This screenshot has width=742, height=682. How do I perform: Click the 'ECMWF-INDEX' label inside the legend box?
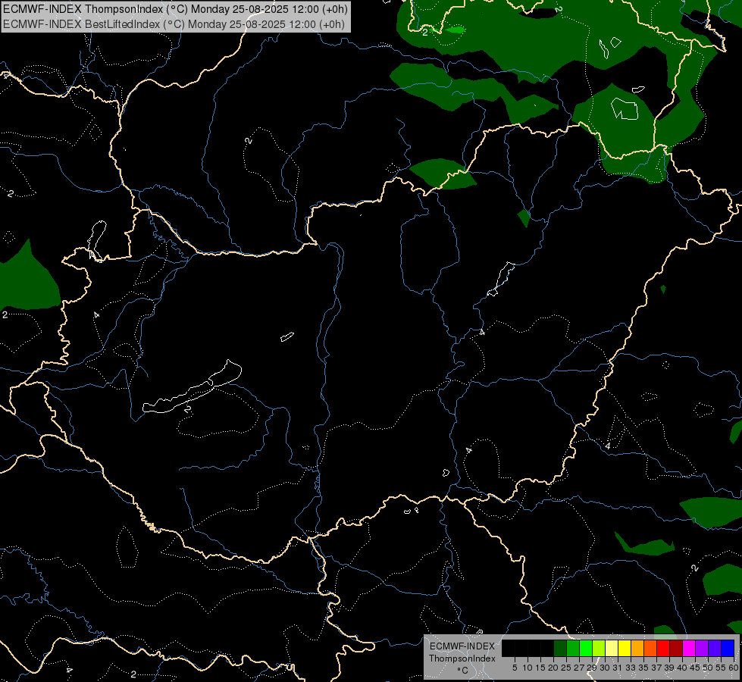coord(462,646)
